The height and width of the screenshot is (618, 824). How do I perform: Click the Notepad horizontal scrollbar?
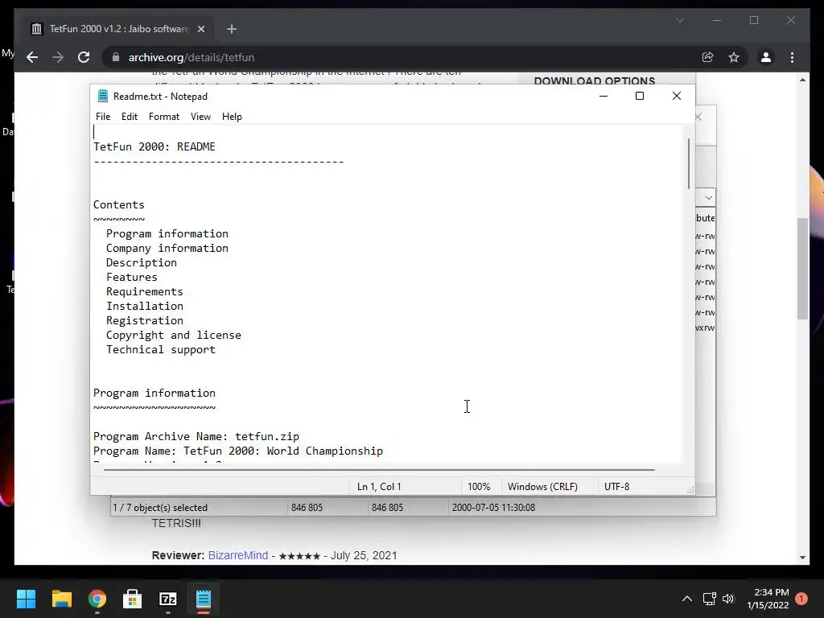click(379, 469)
